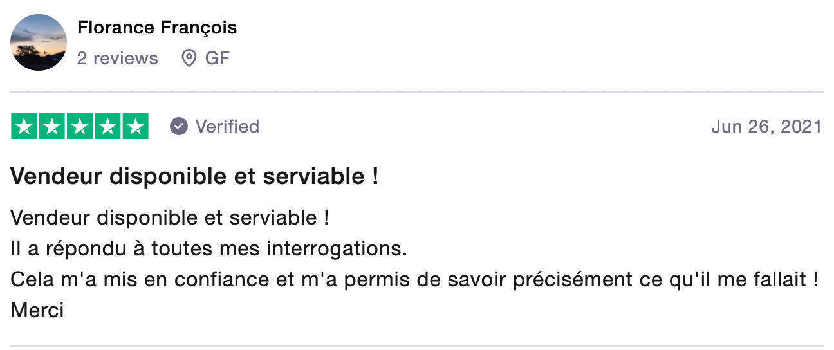This screenshot has width=834, height=350.
Task: Click the third green rating star
Action: [x=80, y=126]
